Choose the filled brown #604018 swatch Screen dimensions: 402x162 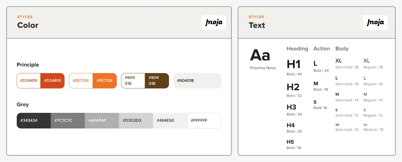[157, 81]
